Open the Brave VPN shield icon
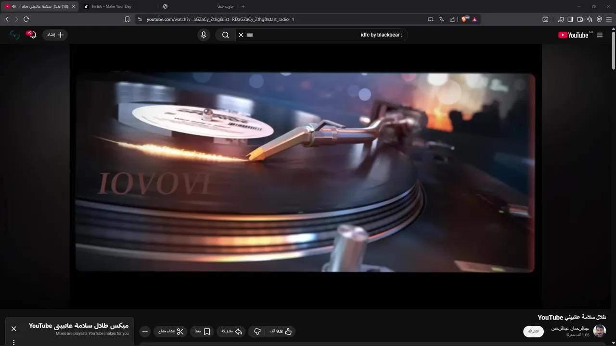 [599, 19]
